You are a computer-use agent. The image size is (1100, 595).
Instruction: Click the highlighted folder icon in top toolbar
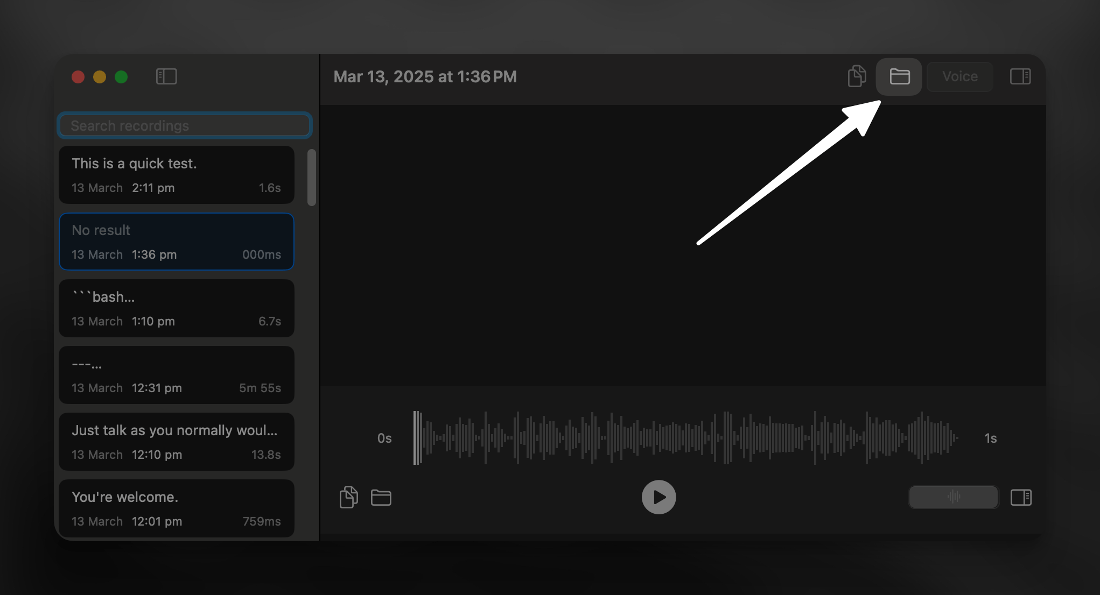pos(899,76)
